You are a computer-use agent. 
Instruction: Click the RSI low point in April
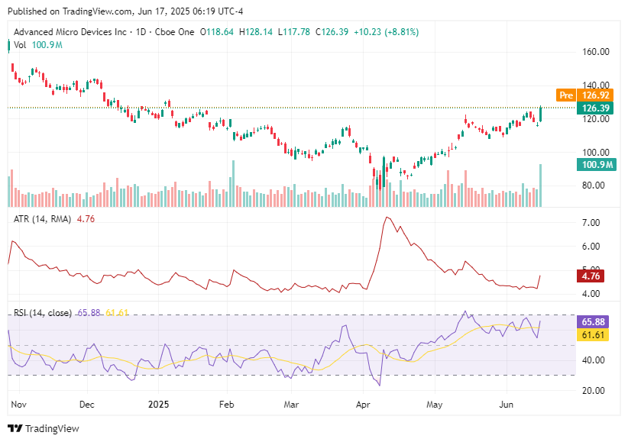point(379,386)
